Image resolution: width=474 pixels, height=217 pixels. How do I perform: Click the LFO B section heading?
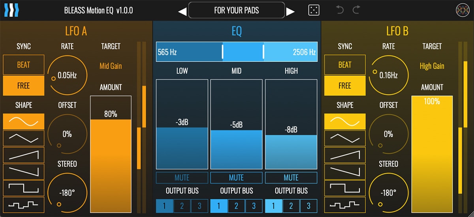397,31
